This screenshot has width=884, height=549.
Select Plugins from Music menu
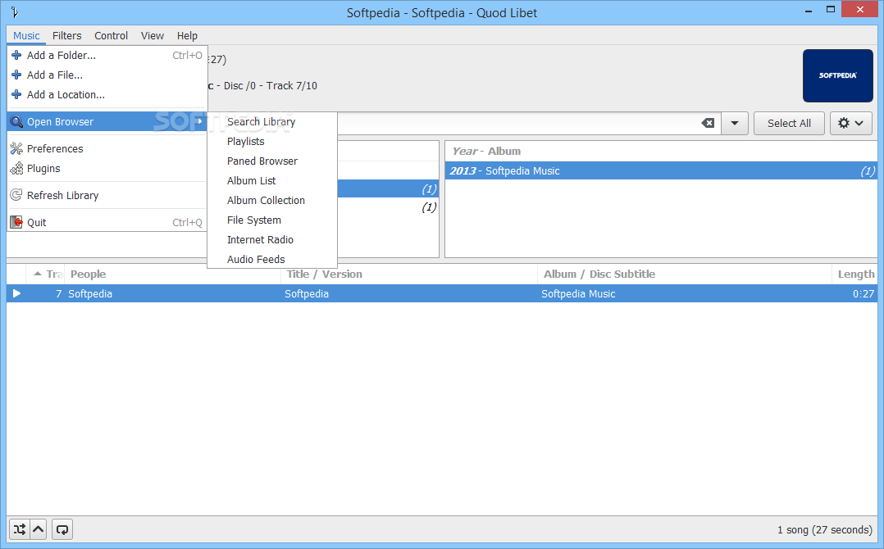107,168
